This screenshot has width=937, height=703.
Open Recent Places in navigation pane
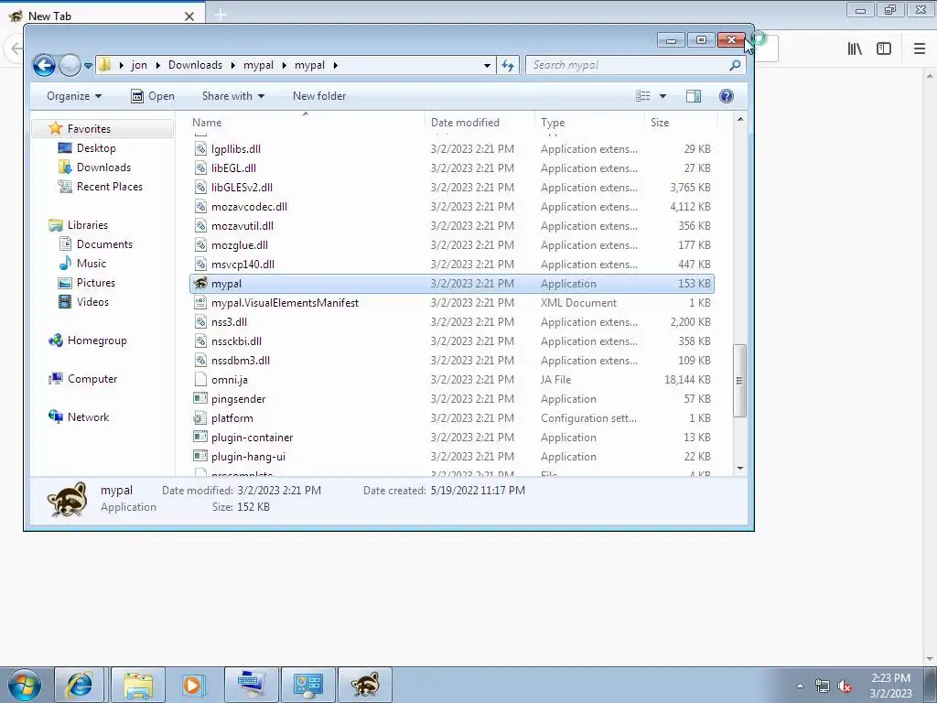point(110,187)
